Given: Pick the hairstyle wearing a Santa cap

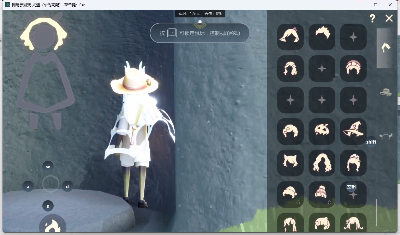Looking at the screenshot, I should point(290,194).
